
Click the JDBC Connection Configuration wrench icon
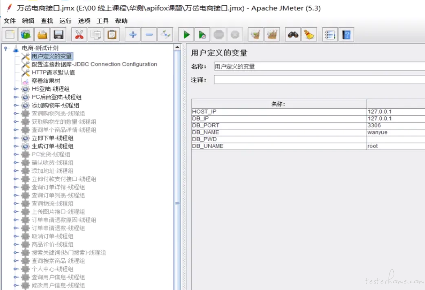26,64
